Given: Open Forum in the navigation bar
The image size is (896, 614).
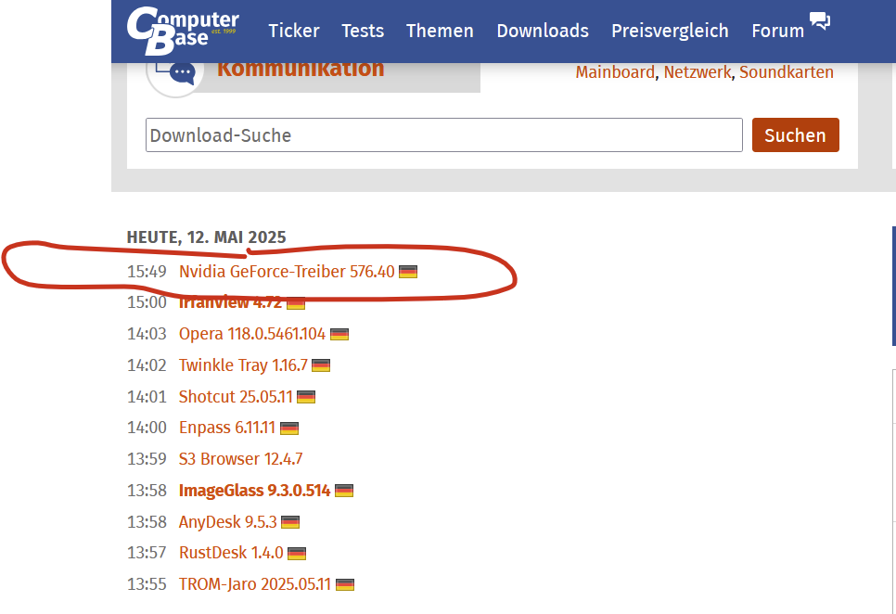Looking at the screenshot, I should pos(777,31).
